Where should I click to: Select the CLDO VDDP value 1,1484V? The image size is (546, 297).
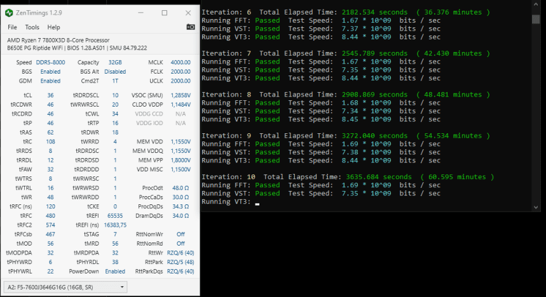point(181,104)
